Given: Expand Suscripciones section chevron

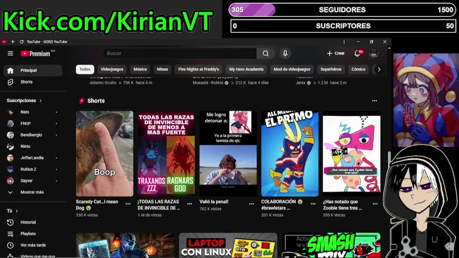Looking at the screenshot, I should (41, 101).
